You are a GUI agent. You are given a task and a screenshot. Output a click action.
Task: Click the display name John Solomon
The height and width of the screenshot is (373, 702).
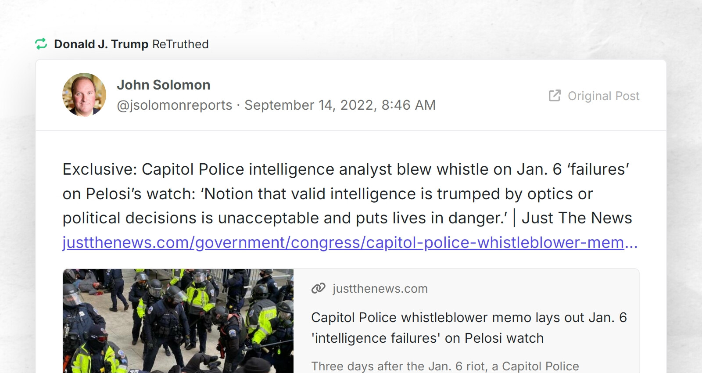(x=164, y=85)
